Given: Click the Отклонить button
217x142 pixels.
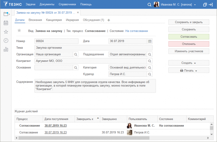Looking at the screenshot, I should [188, 44].
